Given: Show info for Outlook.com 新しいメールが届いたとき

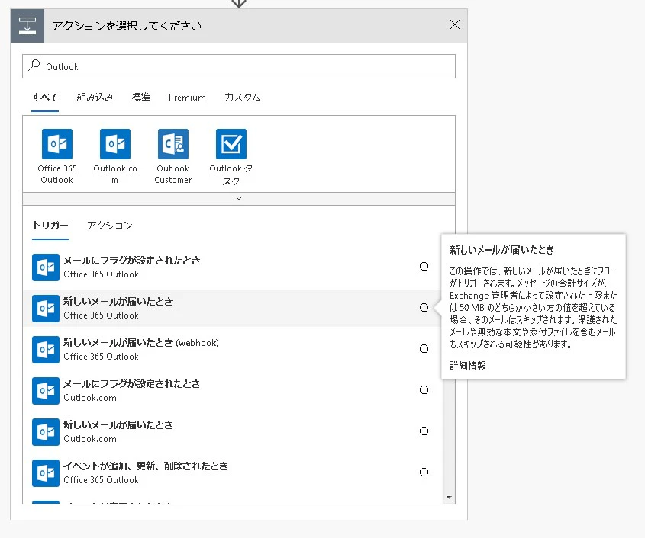Looking at the screenshot, I should click(x=424, y=431).
